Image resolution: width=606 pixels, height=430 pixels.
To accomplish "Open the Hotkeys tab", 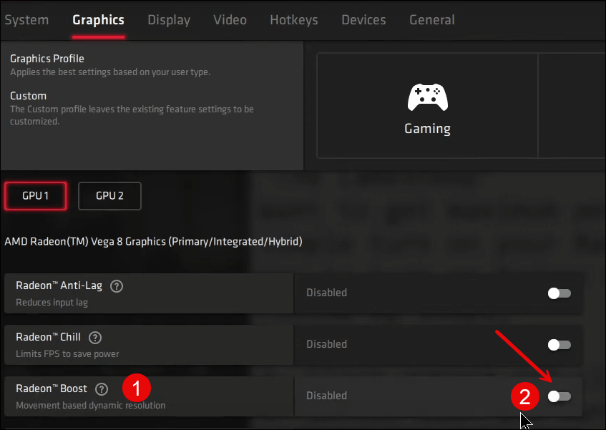I will pyautogui.click(x=293, y=20).
